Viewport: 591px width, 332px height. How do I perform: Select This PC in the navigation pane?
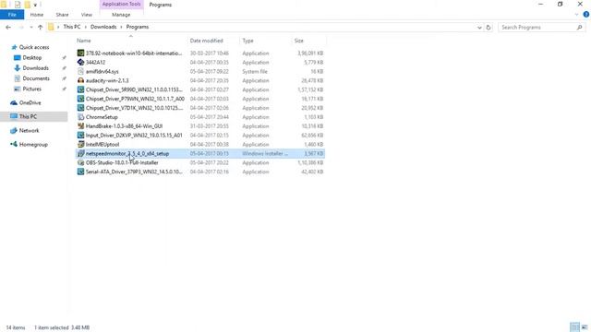pyautogui.click(x=28, y=117)
